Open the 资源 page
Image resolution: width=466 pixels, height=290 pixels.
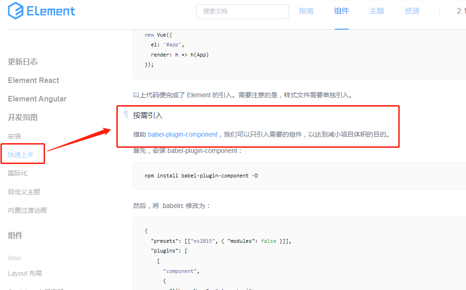tap(412, 11)
